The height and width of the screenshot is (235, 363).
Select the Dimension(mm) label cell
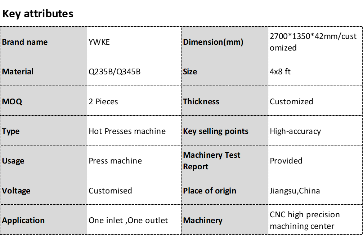click(x=224, y=42)
